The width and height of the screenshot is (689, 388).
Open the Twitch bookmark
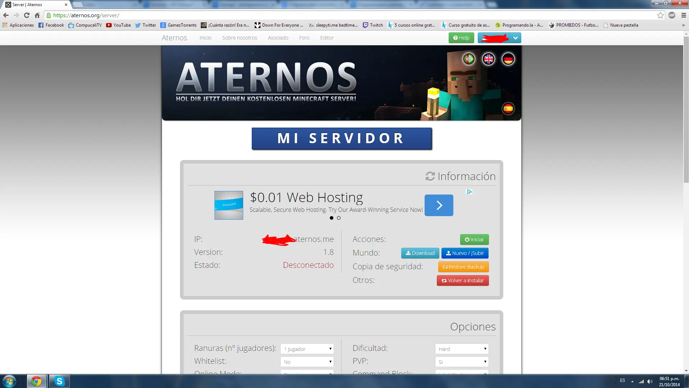pos(373,25)
